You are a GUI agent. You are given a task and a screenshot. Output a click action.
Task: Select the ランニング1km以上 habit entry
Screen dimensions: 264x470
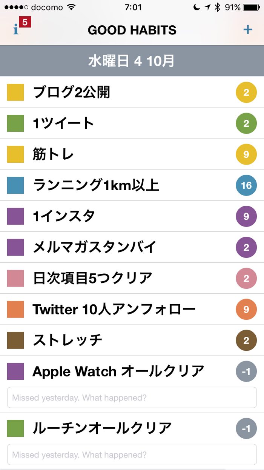96,185
